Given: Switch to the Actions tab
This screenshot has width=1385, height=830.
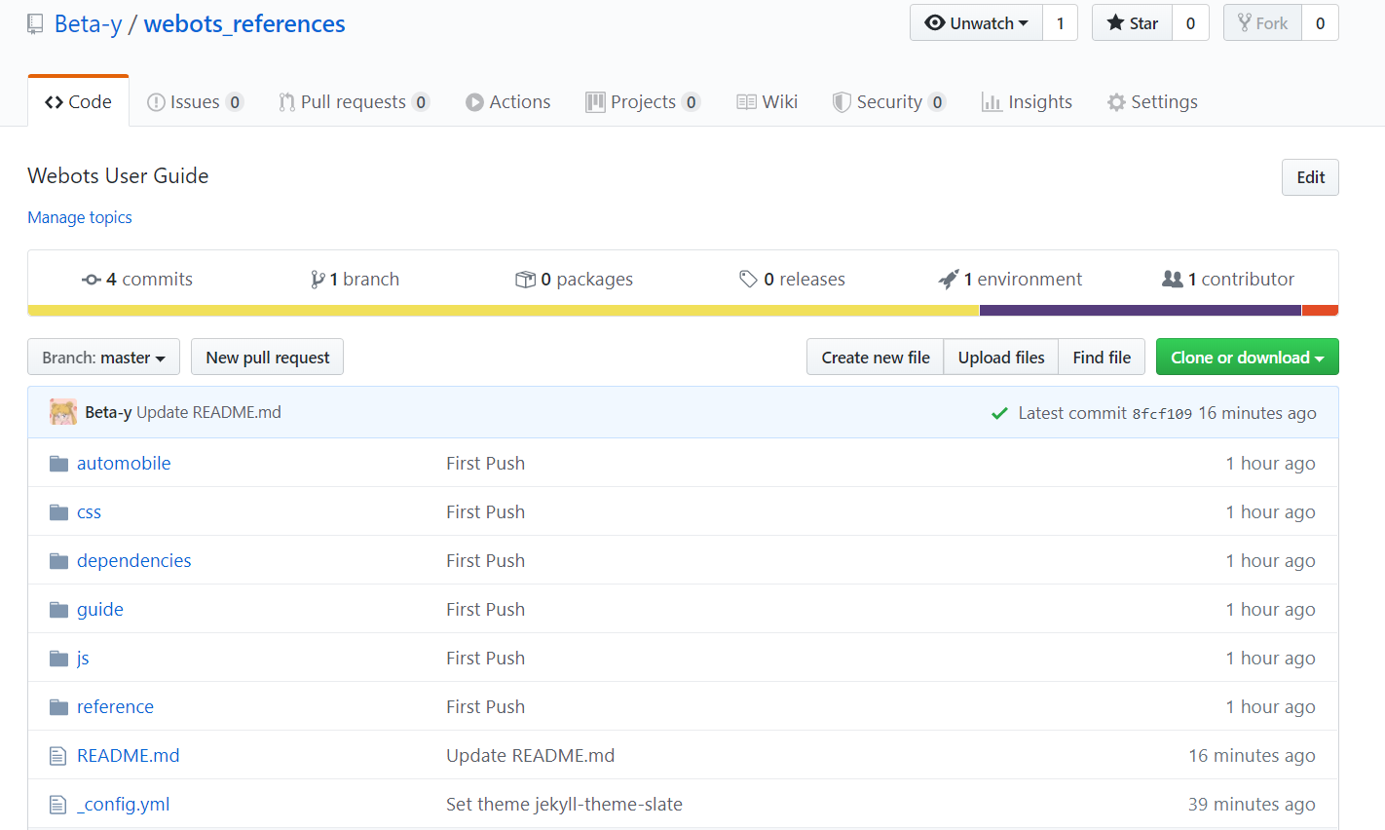Looking at the screenshot, I should (x=508, y=101).
